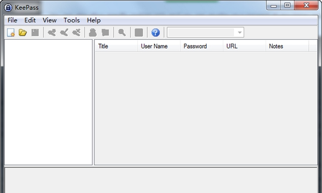Maximize the KeePass window
The height and width of the screenshot is (193, 322).
coord(287,5)
